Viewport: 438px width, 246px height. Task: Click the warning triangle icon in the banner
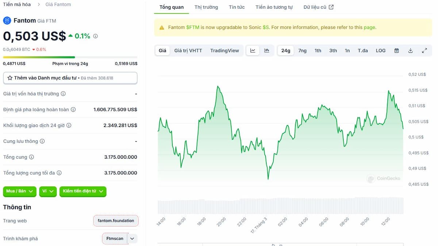[x=162, y=27]
